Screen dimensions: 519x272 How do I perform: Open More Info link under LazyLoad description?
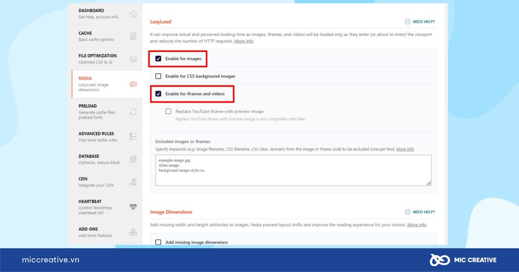pyautogui.click(x=244, y=41)
